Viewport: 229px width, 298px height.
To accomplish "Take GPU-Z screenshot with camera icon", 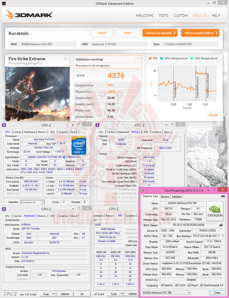I will pyautogui.click(x=223, y=196).
